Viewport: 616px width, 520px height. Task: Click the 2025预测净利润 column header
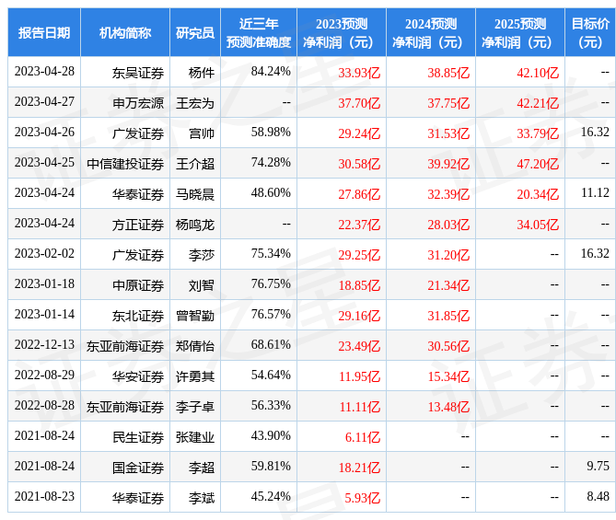coord(520,33)
